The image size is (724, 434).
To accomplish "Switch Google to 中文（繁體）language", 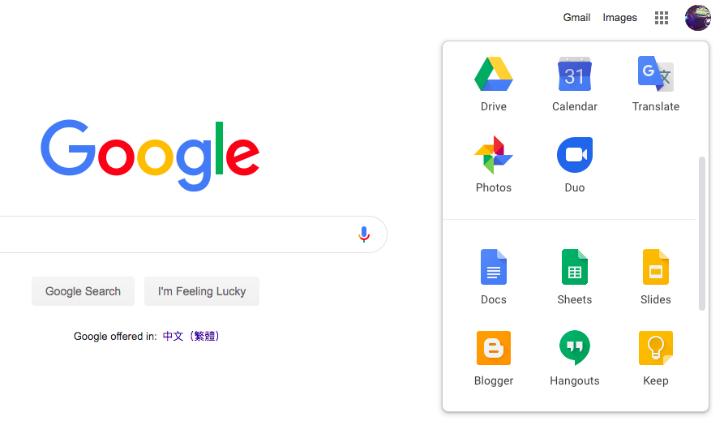I will pyautogui.click(x=191, y=336).
